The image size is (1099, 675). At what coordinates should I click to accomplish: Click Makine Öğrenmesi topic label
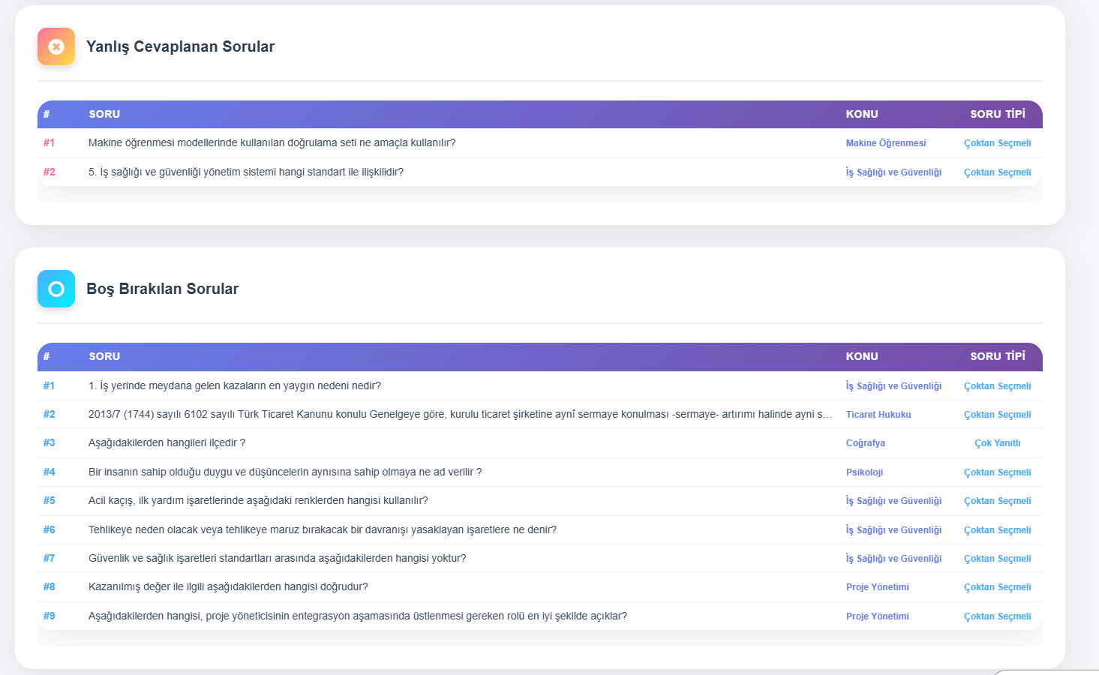(x=885, y=143)
